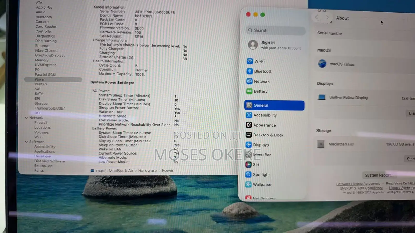Viewport: 415px width, 233px height.
Task: Click the Bluetooth icon in settings sidebar
Action: click(250, 71)
